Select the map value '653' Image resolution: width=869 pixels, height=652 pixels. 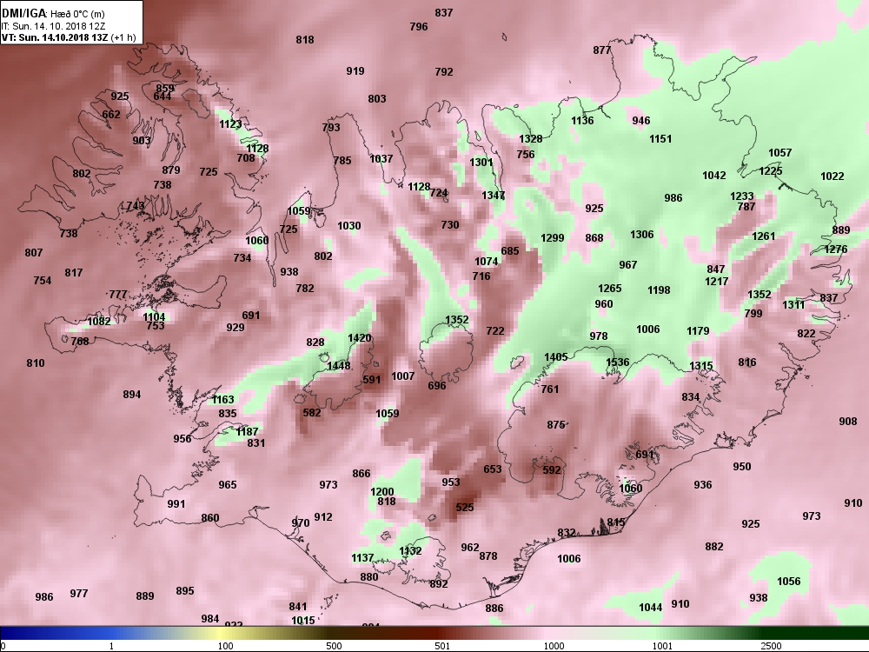tap(493, 469)
